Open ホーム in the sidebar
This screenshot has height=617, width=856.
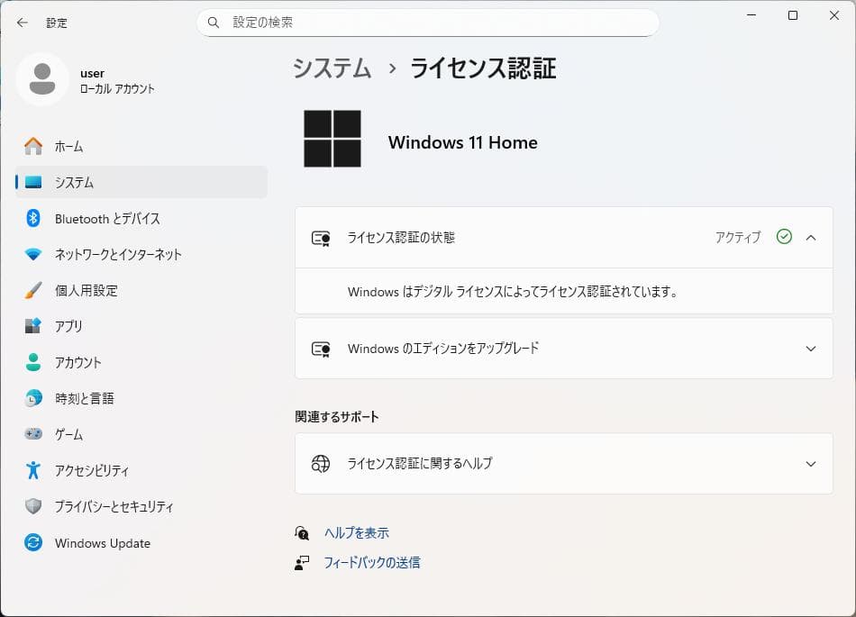tap(141, 146)
